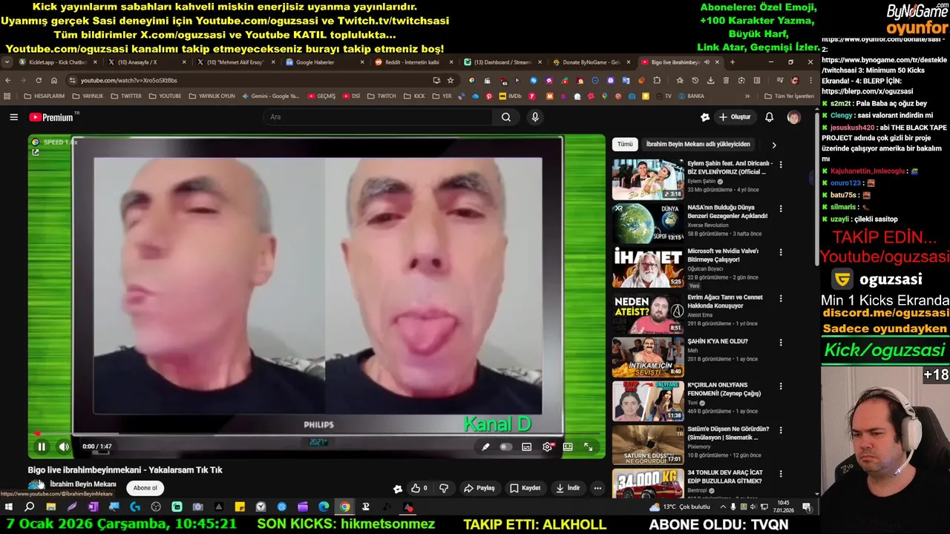This screenshot has width=950, height=534.
Task: Toggle autoplay switch in player controls
Action: (x=506, y=446)
